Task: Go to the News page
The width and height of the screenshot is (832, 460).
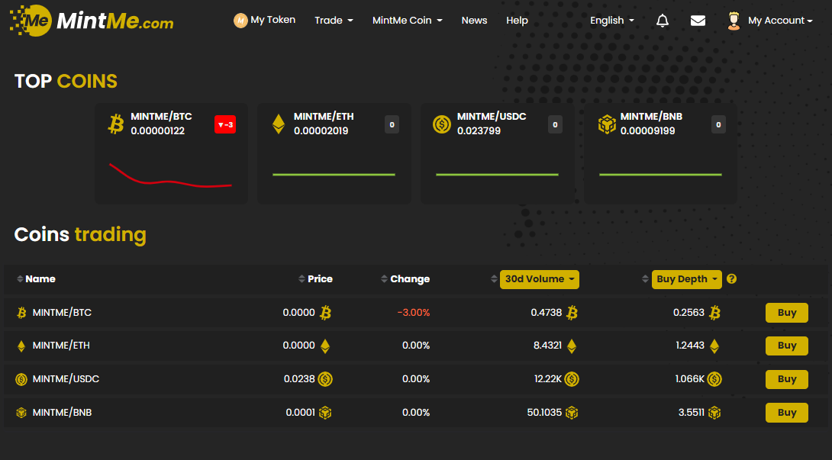Action: (x=474, y=21)
